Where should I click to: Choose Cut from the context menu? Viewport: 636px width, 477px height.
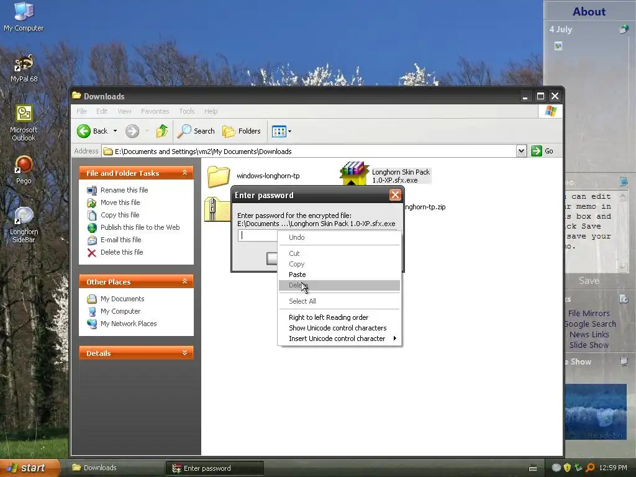(339, 253)
